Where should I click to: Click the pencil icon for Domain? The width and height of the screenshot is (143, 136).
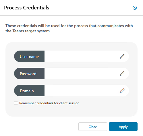tap(122, 91)
